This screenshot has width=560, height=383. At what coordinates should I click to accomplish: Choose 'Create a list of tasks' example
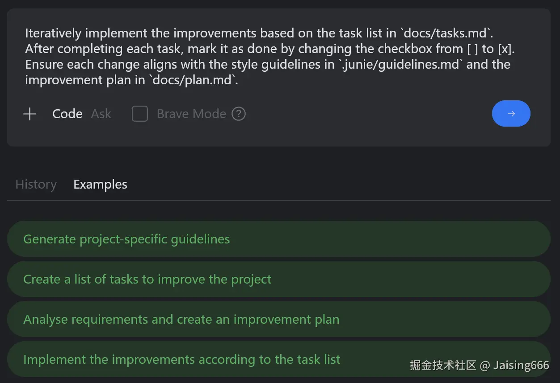coord(147,280)
